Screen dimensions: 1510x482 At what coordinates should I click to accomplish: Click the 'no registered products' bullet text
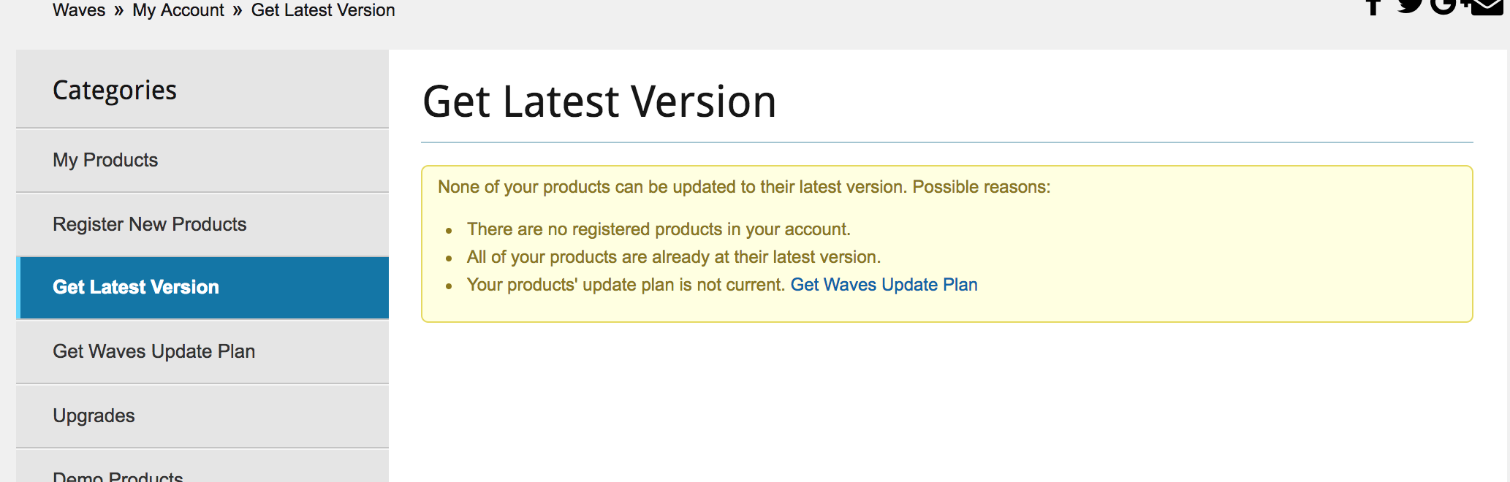point(659,229)
